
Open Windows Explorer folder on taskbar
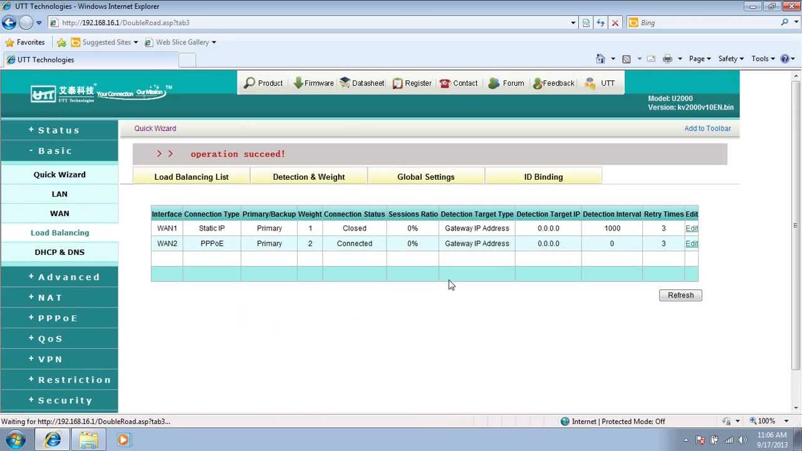pyautogui.click(x=88, y=440)
